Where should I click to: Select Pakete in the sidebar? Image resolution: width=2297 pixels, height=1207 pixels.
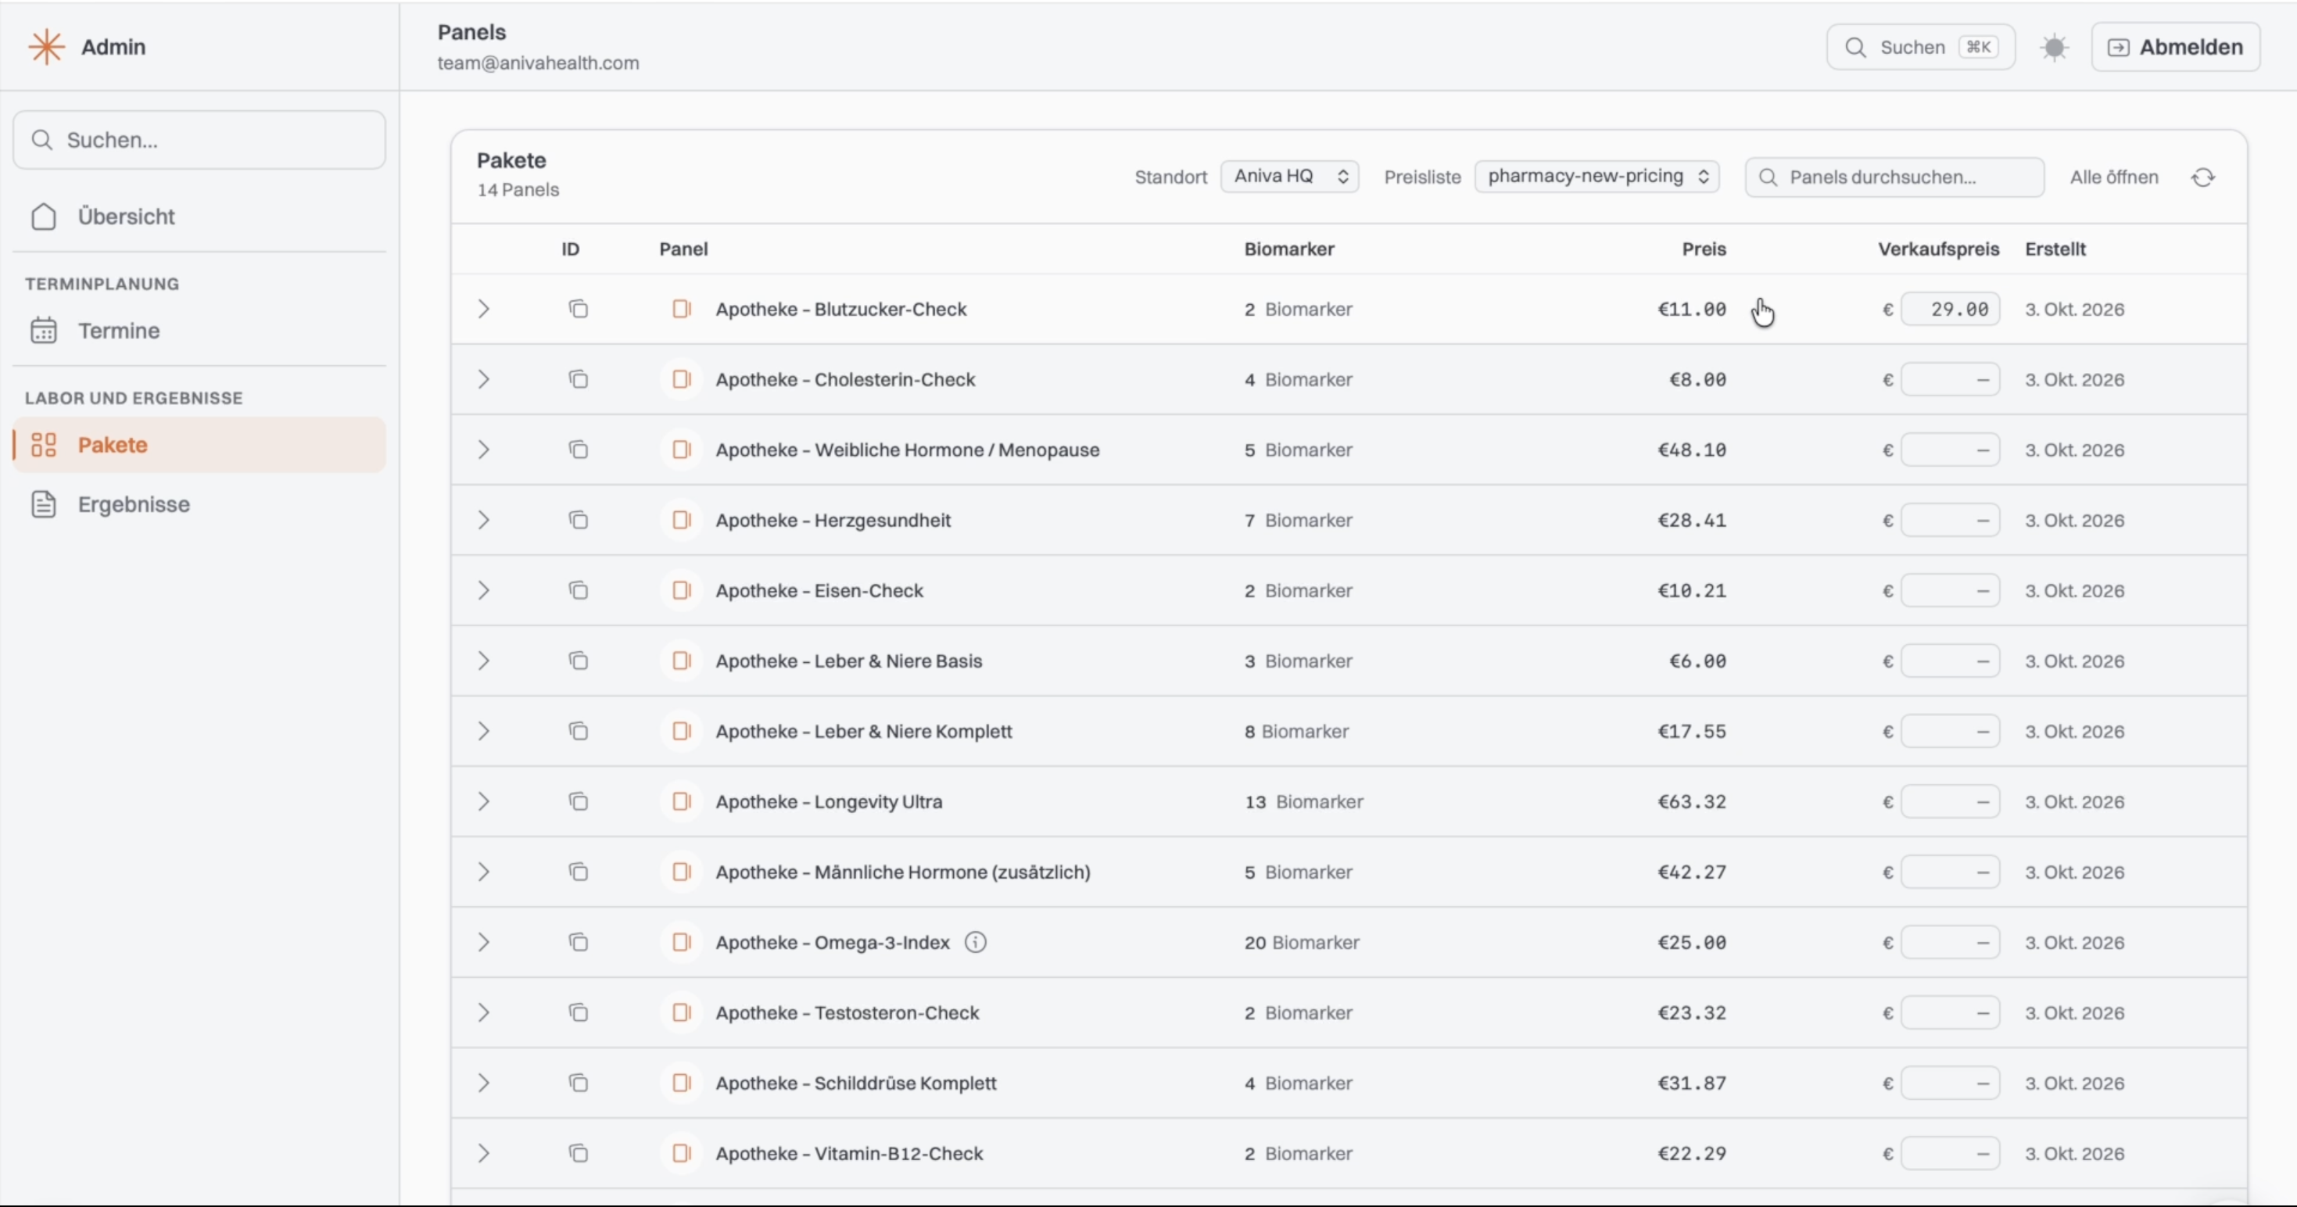click(199, 445)
